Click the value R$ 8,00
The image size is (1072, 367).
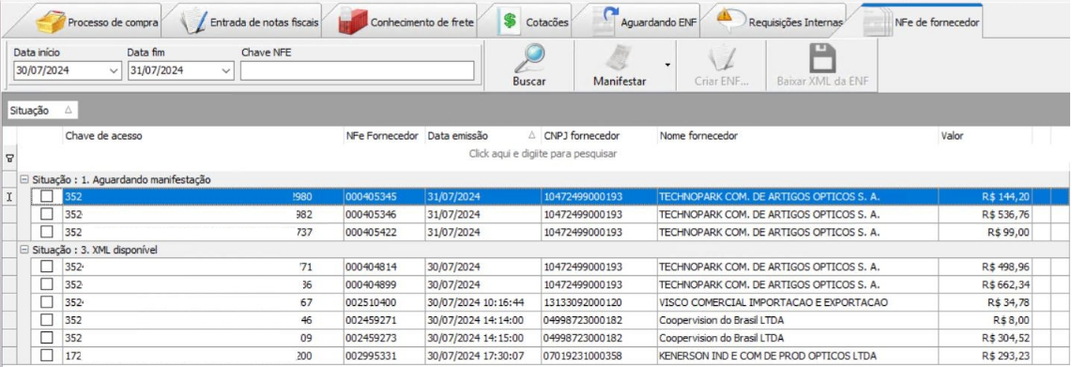[x=1012, y=320]
